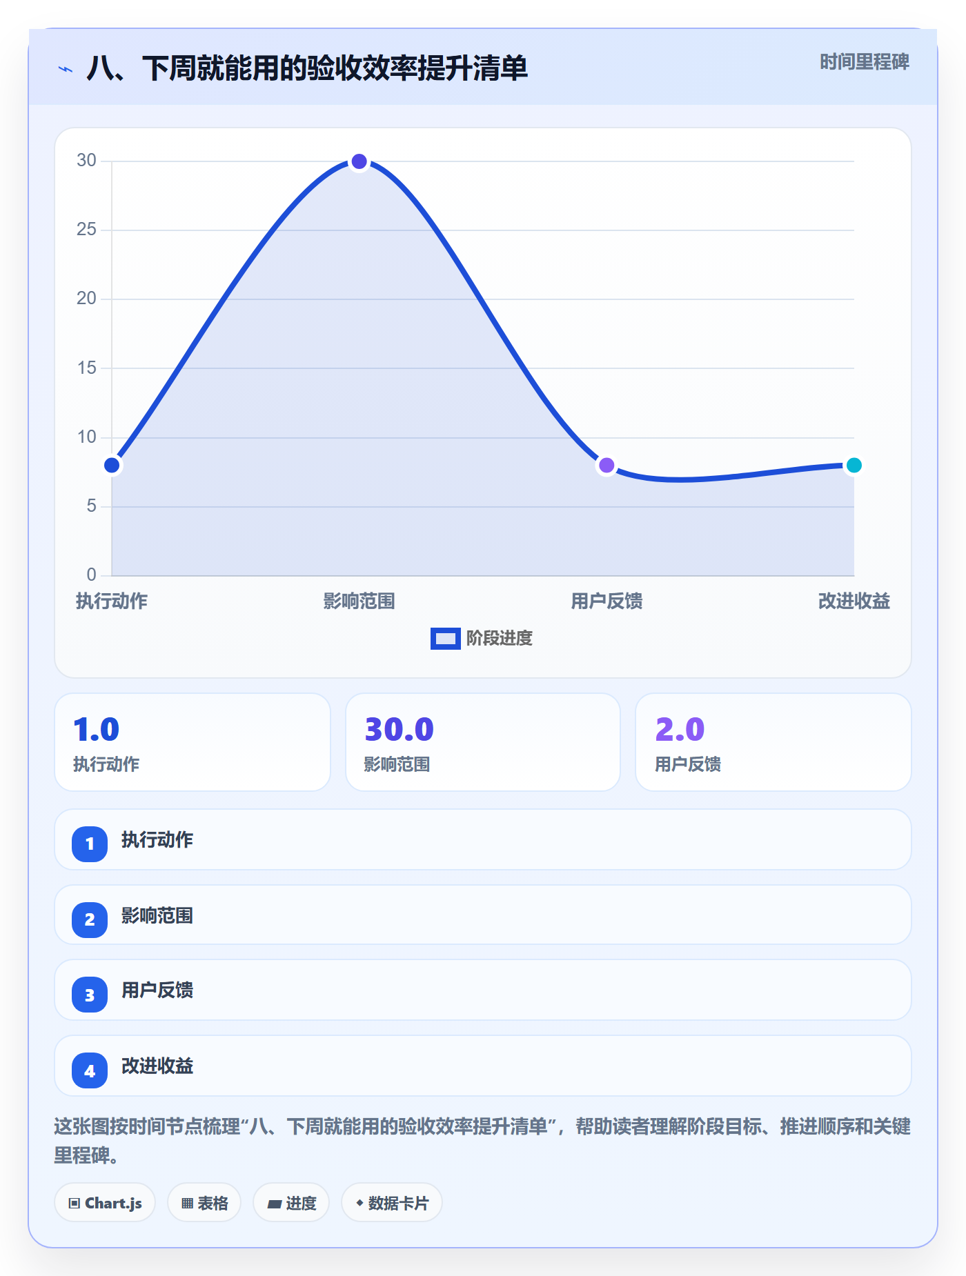This screenshot has width=966, height=1276.
Task: Select the 30.0 影响范围 stat card
Action: click(483, 742)
